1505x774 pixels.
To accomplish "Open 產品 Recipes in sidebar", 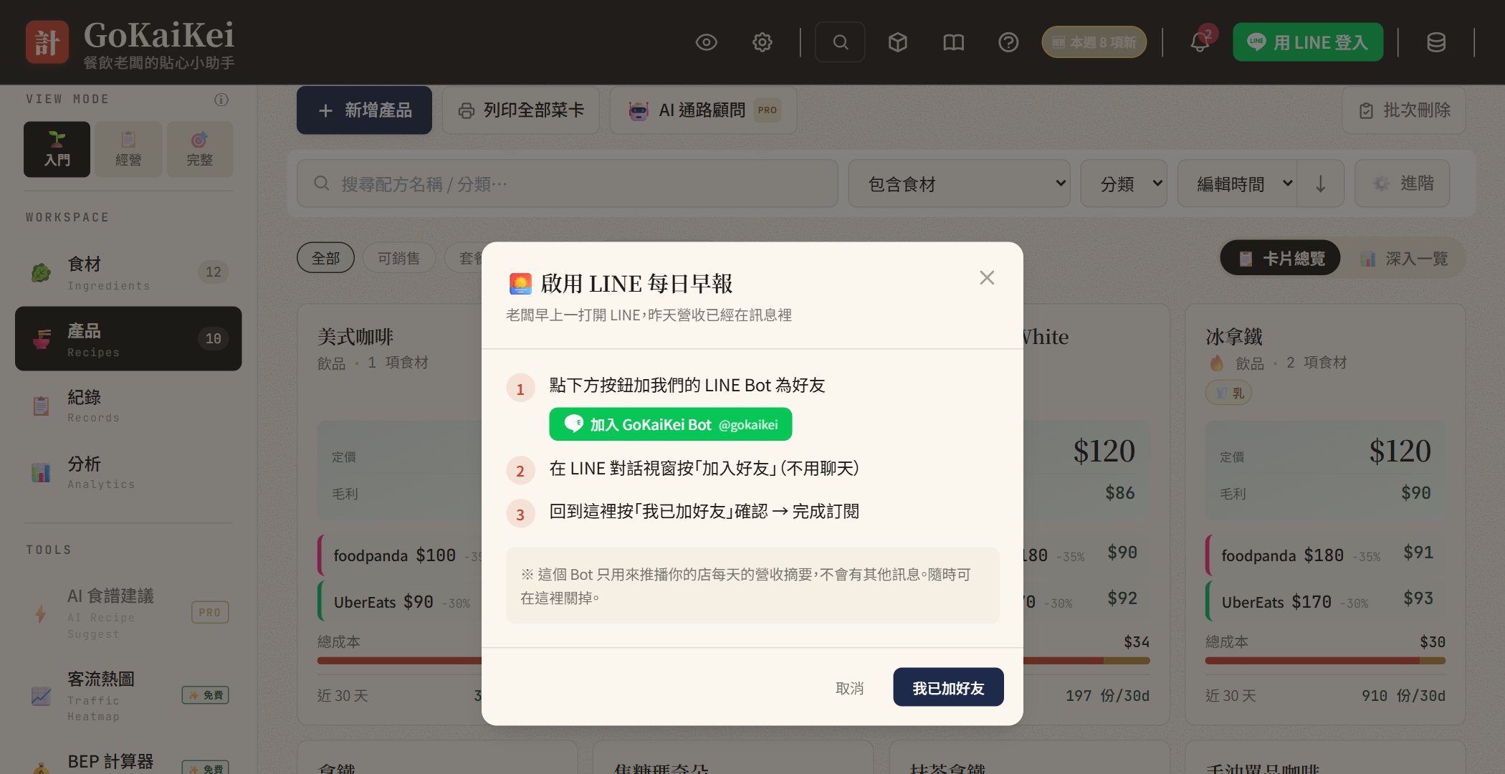I will 128,338.
